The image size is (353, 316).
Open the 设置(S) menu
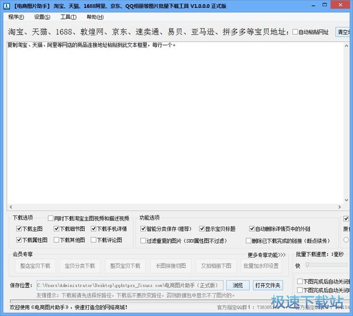(42, 17)
